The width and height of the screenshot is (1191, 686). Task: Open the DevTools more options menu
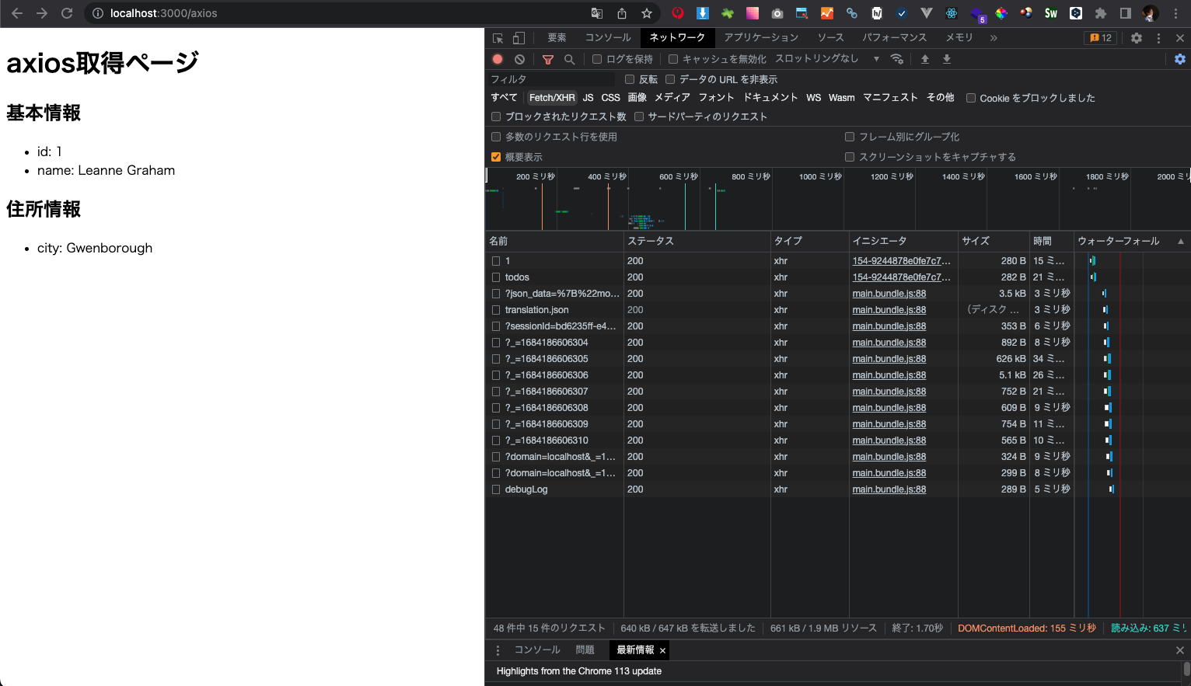(1158, 37)
